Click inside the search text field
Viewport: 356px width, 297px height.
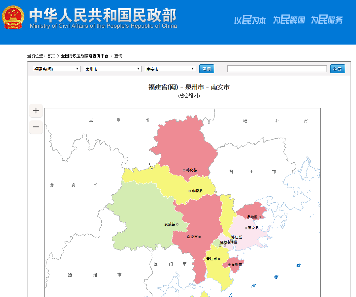click(x=276, y=69)
